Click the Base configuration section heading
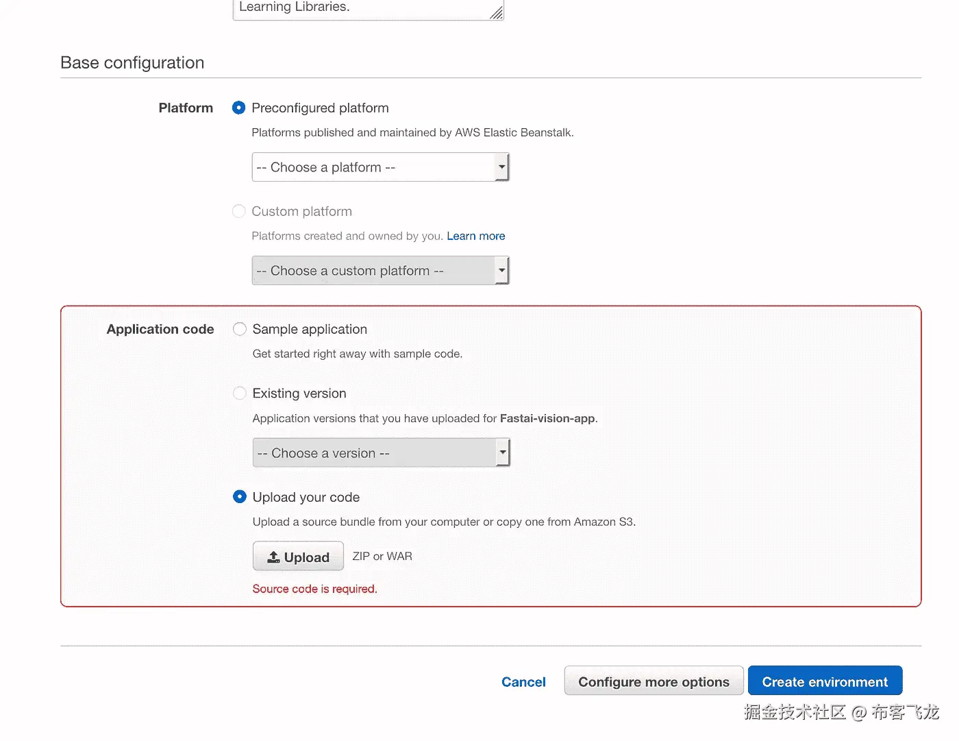Image resolution: width=959 pixels, height=741 pixels. 132,62
